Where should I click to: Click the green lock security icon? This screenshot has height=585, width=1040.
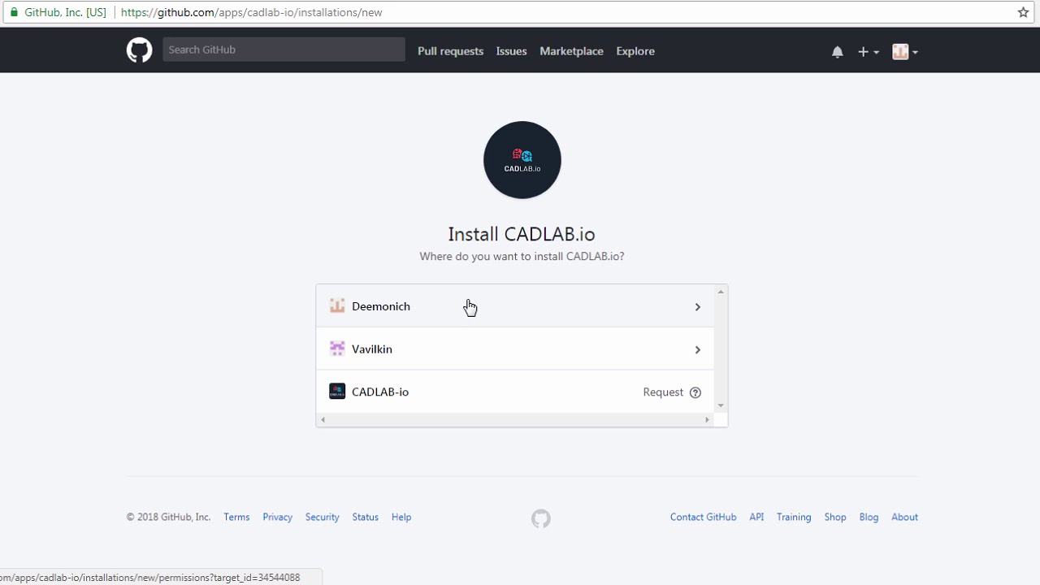[13, 12]
